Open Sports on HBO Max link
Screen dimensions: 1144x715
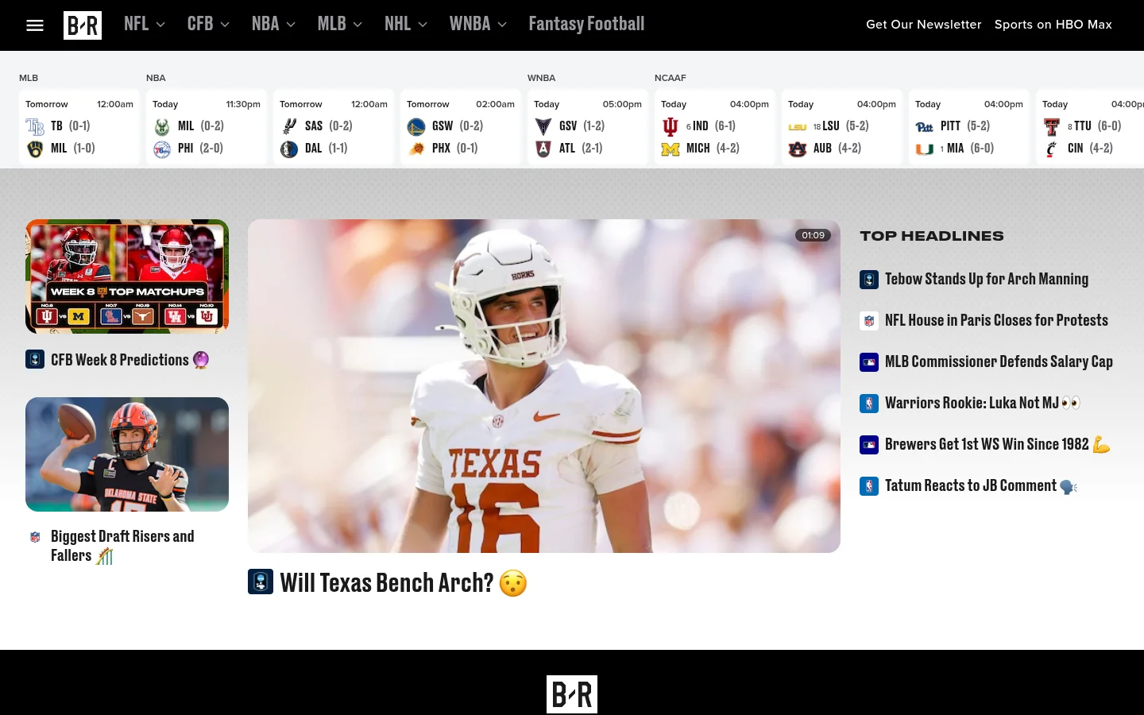click(x=1053, y=25)
